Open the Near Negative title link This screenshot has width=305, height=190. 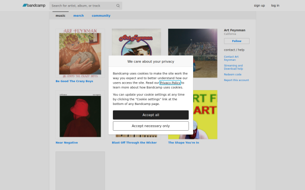(x=67, y=142)
